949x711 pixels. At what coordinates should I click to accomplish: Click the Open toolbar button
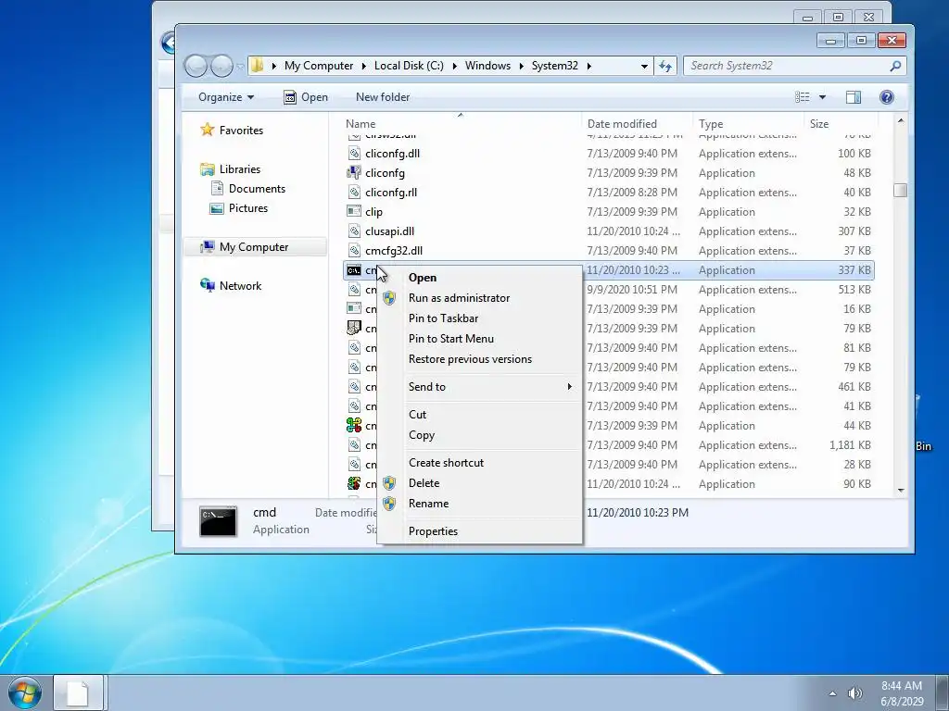click(306, 96)
